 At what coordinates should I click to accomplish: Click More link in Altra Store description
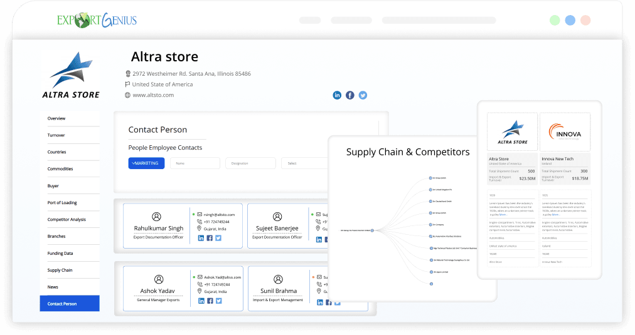(x=503, y=215)
